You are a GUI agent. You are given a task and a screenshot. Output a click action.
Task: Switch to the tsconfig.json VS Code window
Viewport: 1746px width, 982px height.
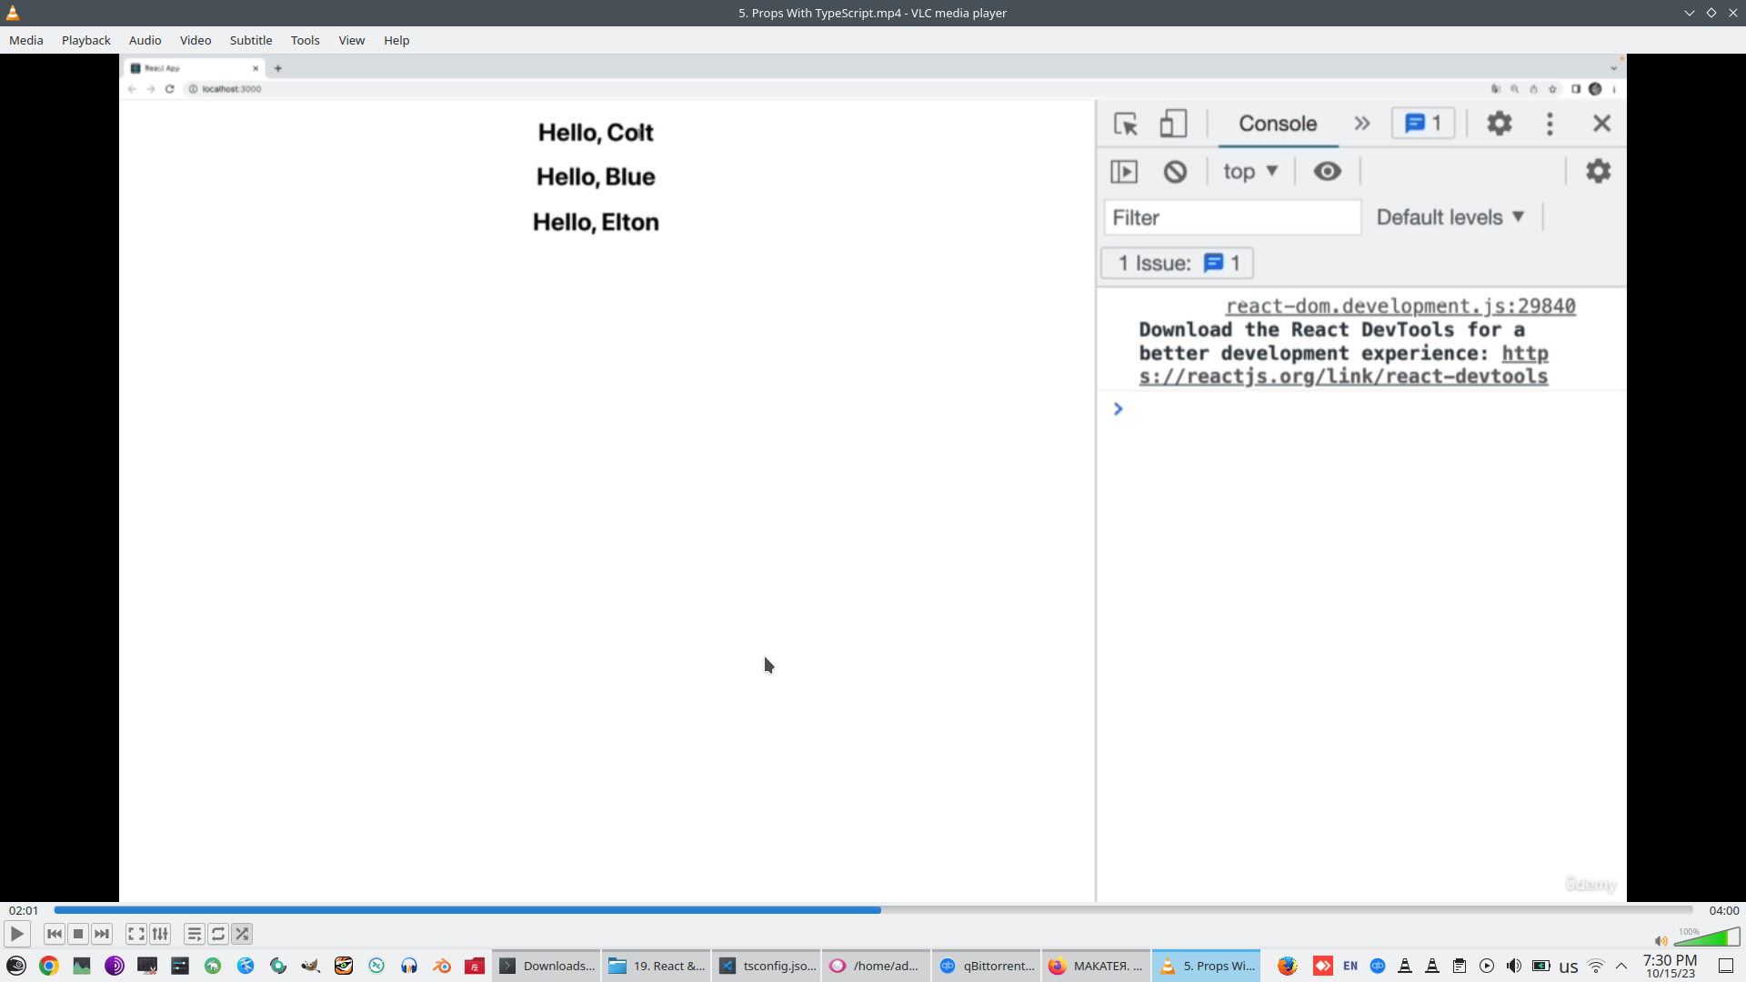tap(768, 966)
